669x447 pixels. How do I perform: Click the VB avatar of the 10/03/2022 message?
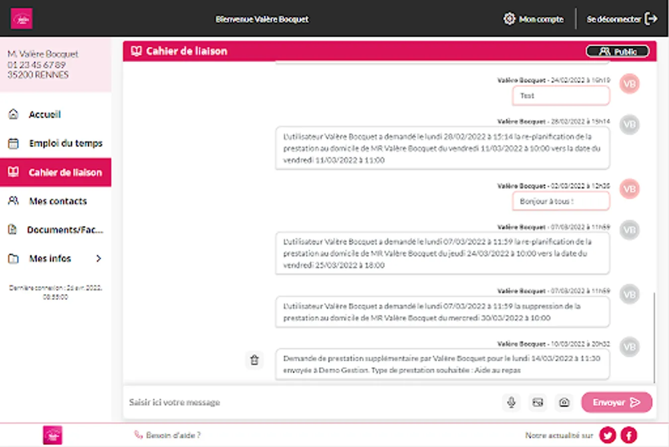629,347
